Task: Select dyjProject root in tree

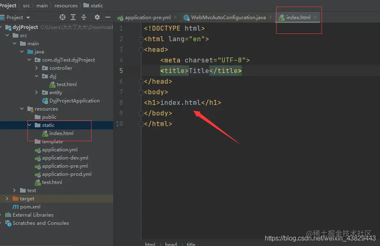Action: [x=25, y=27]
